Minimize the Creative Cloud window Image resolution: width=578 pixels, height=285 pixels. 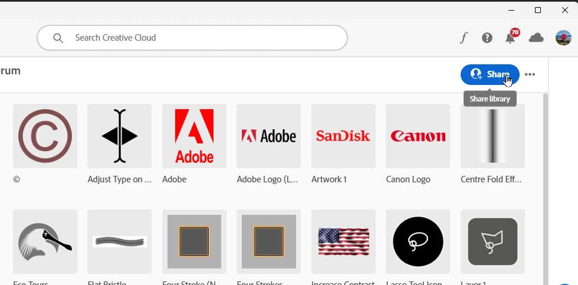tap(511, 10)
